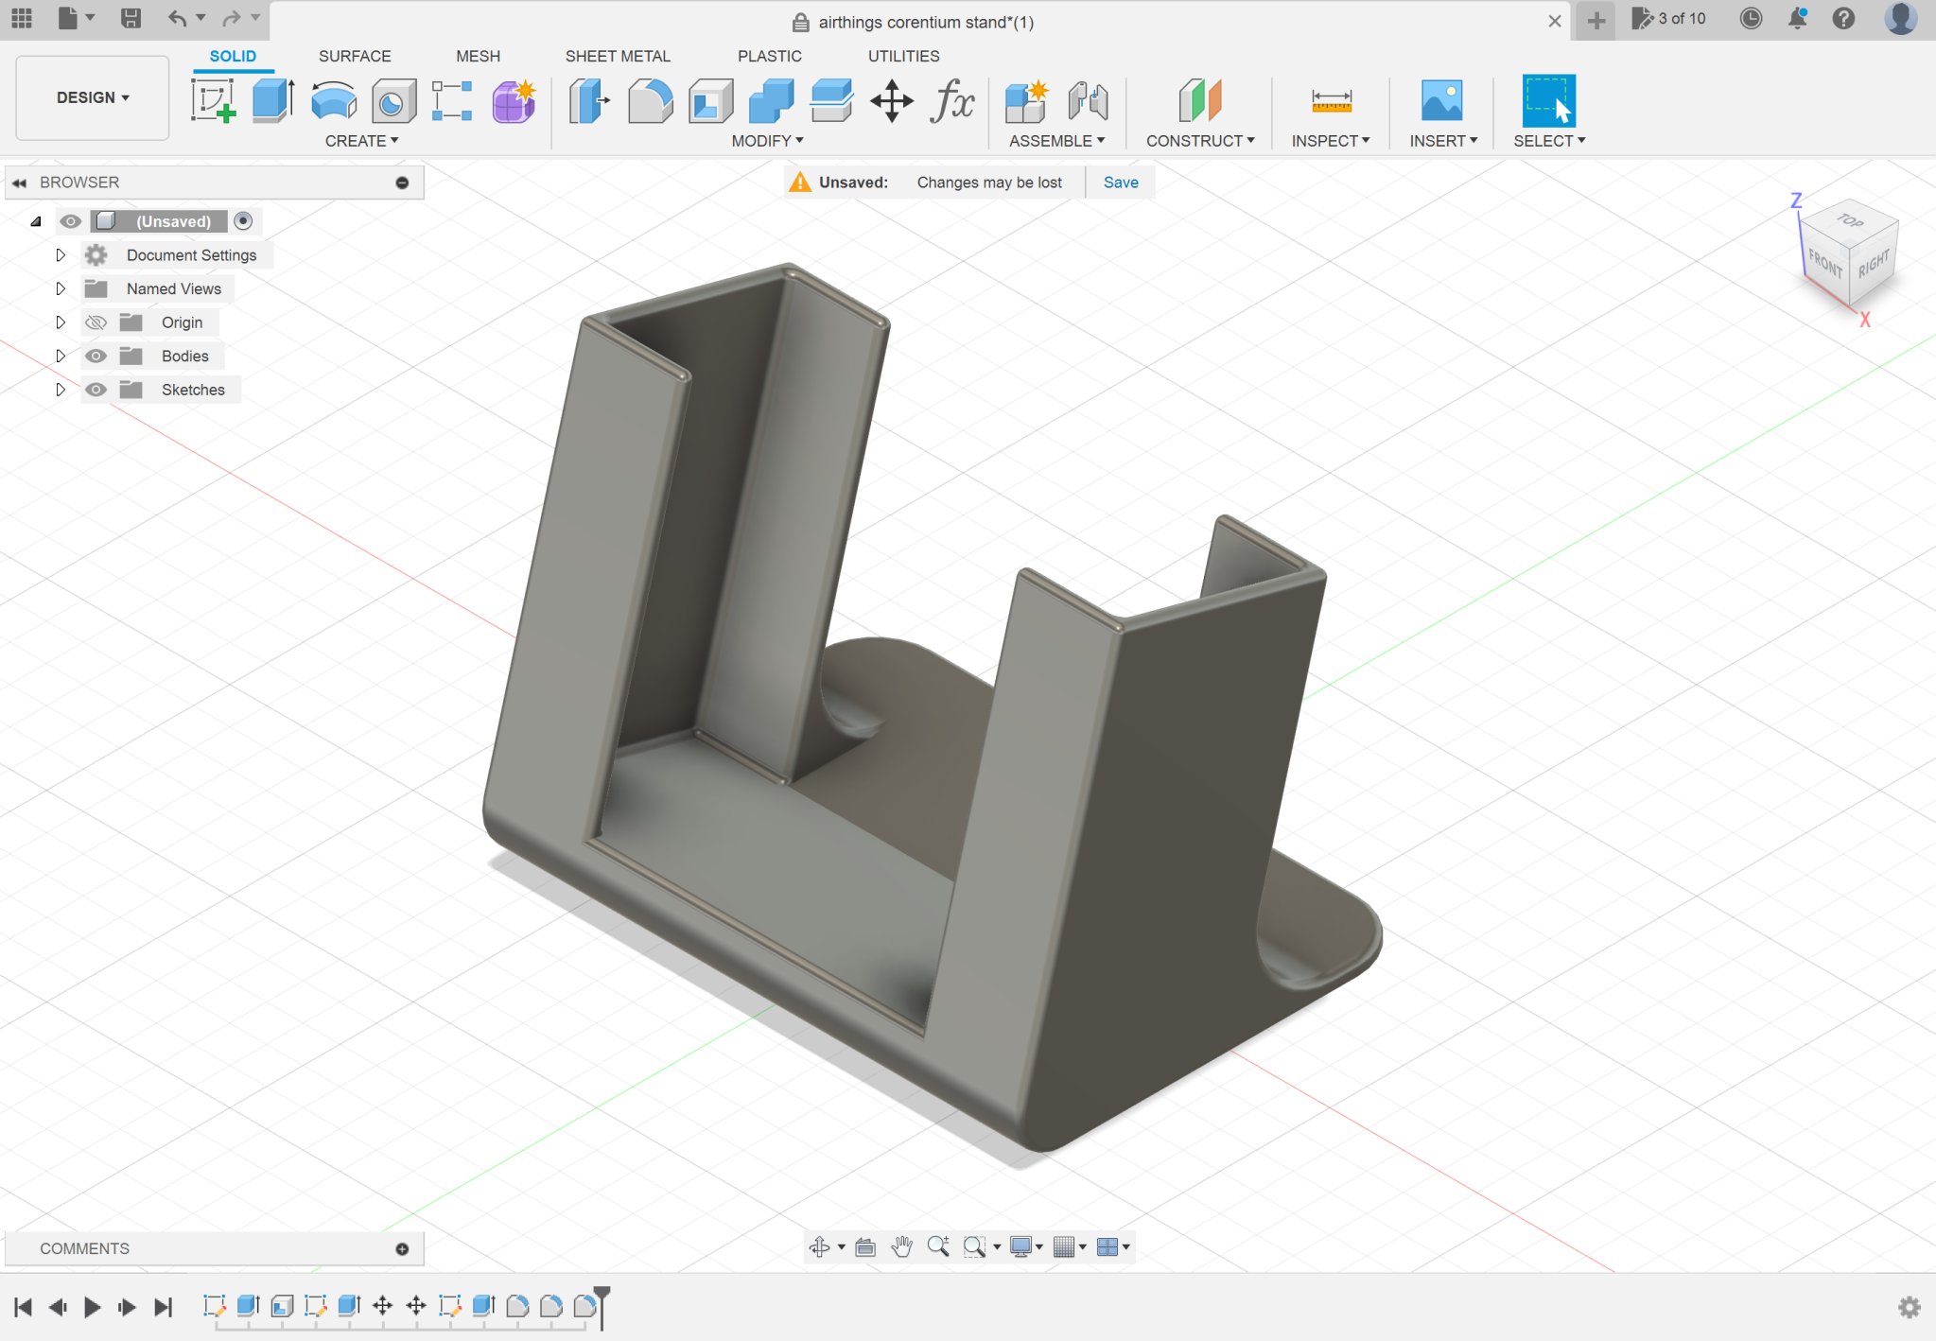Open the Measure tool under Inspect

pyautogui.click(x=1331, y=100)
